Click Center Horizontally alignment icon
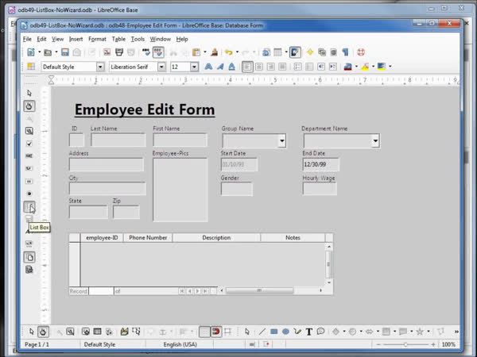The width and height of the screenshot is (477, 357). (259, 67)
